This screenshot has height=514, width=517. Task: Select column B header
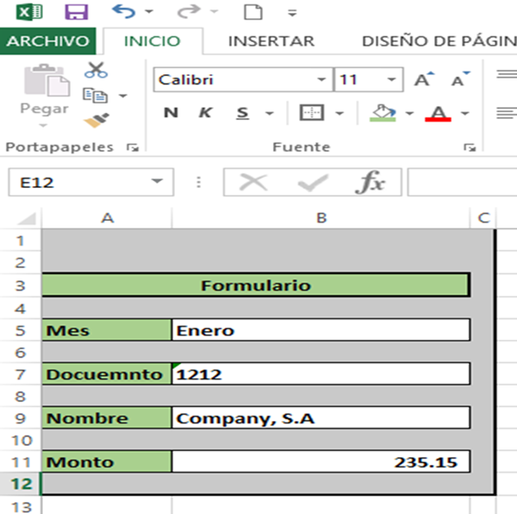(321, 218)
